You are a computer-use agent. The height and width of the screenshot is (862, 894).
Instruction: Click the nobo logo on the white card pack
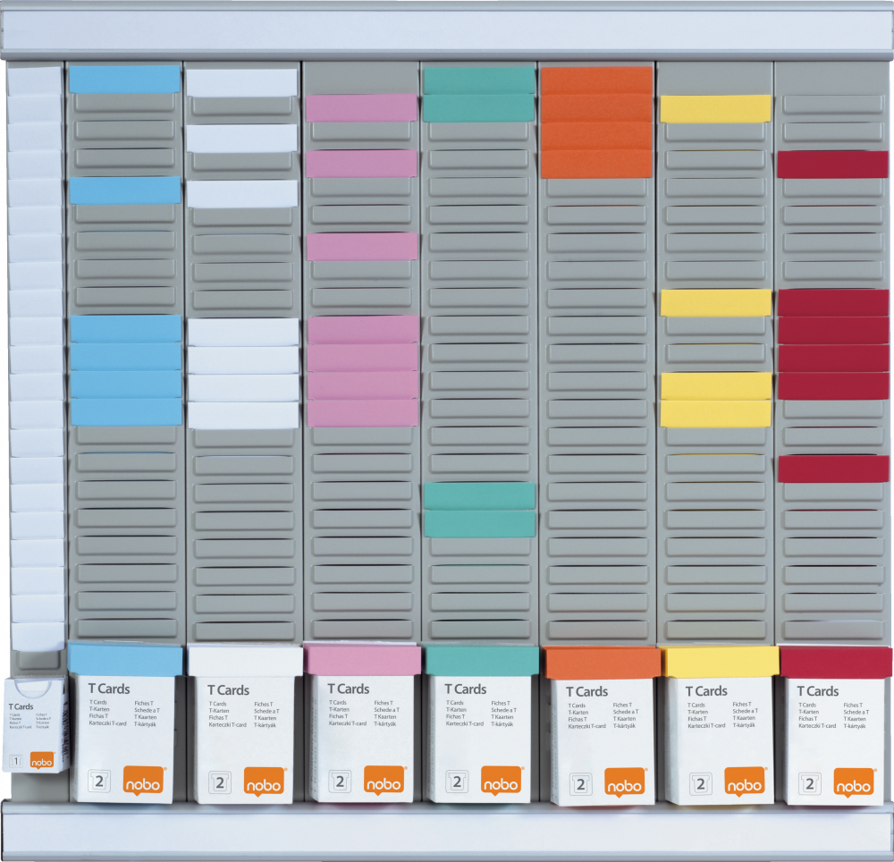[264, 781]
